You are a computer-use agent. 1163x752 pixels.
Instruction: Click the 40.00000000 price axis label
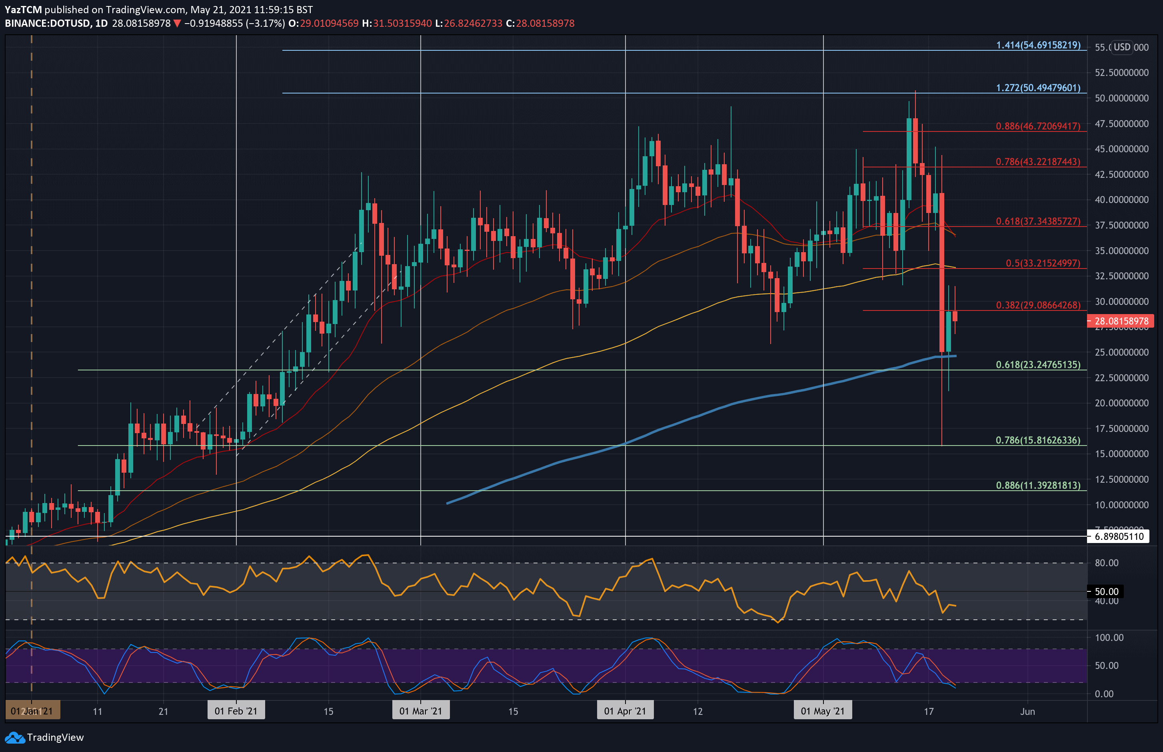pos(1122,200)
